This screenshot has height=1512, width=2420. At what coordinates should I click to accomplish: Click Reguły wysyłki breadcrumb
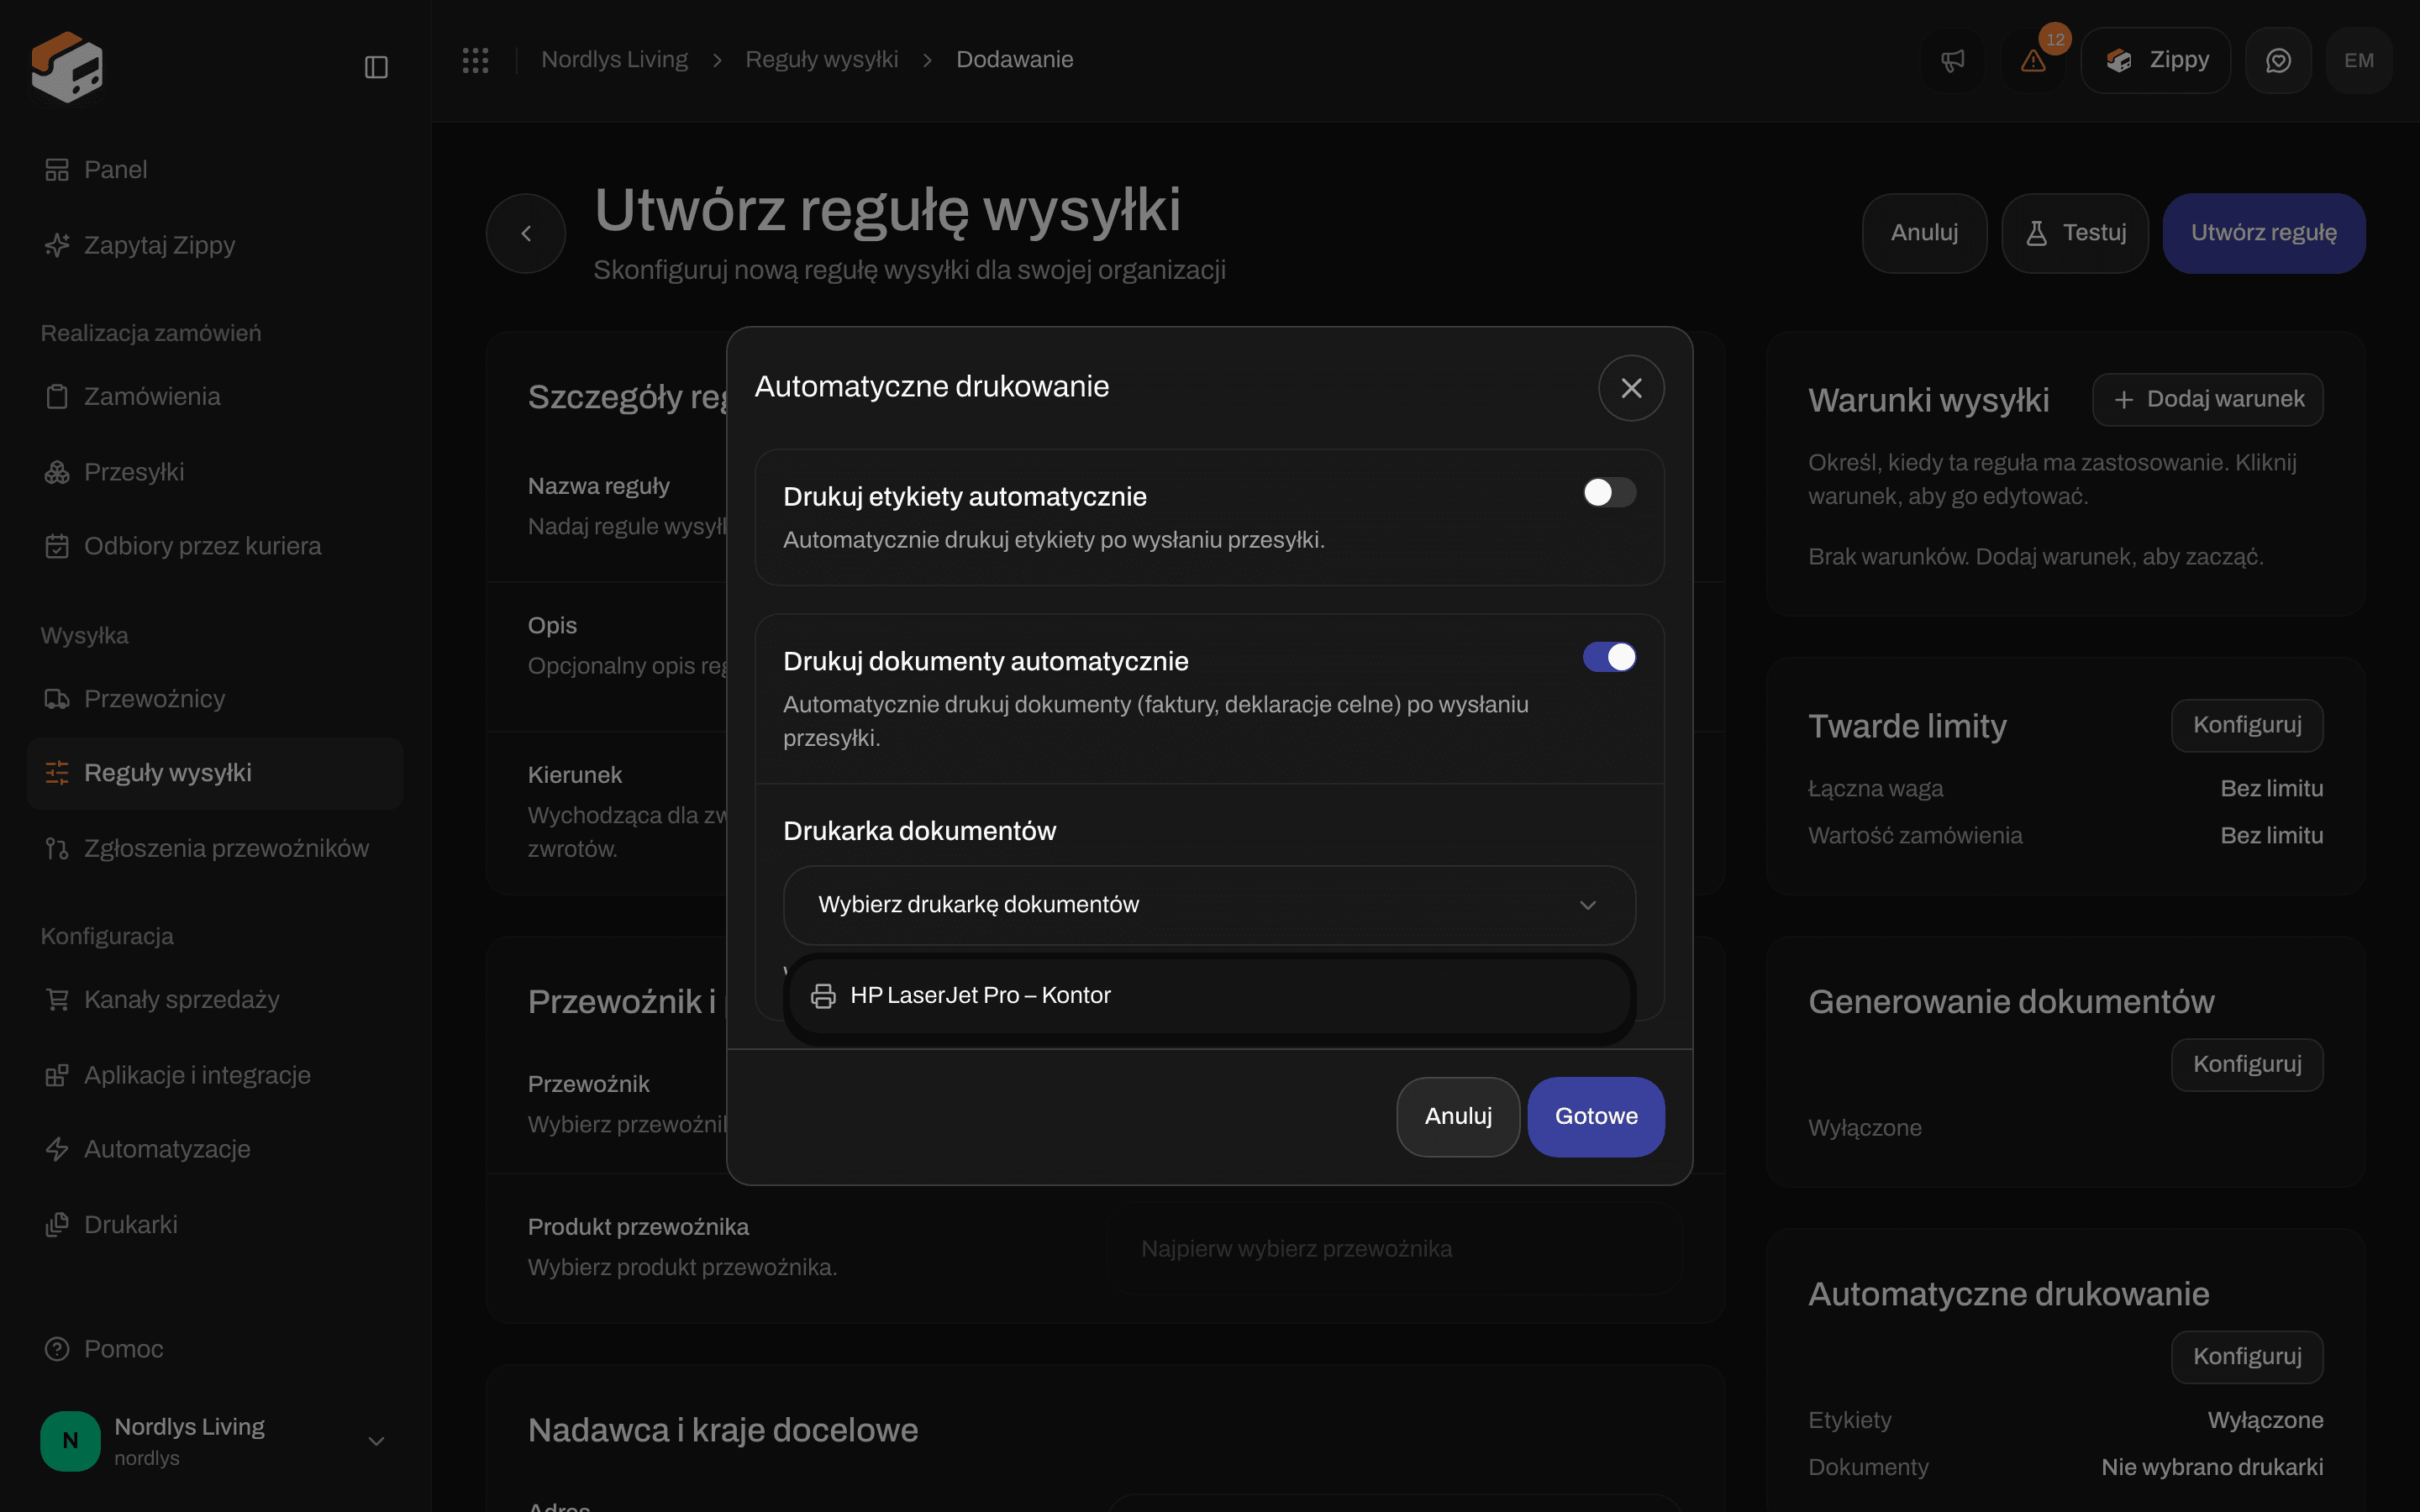[822, 60]
